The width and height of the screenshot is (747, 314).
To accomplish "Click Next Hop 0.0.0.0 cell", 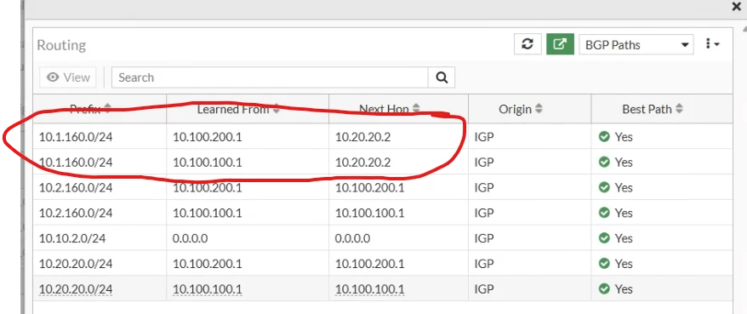I will pos(399,237).
